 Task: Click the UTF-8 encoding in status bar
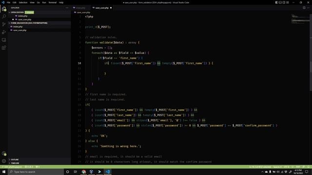(x=286, y=167)
